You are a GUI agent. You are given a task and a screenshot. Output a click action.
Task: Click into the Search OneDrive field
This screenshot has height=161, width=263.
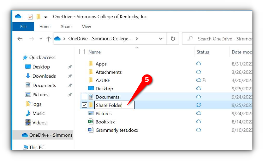pyautogui.click(x=217, y=39)
